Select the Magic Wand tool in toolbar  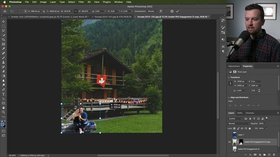(3, 35)
